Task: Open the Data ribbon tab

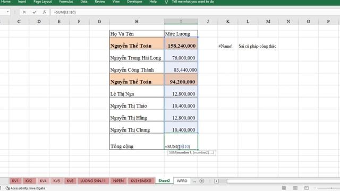Action: pyautogui.click(x=84, y=2)
